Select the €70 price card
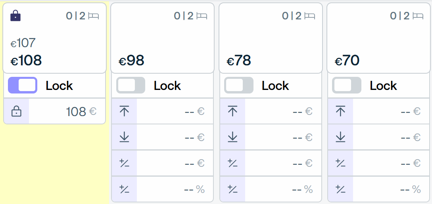 pos(378,38)
